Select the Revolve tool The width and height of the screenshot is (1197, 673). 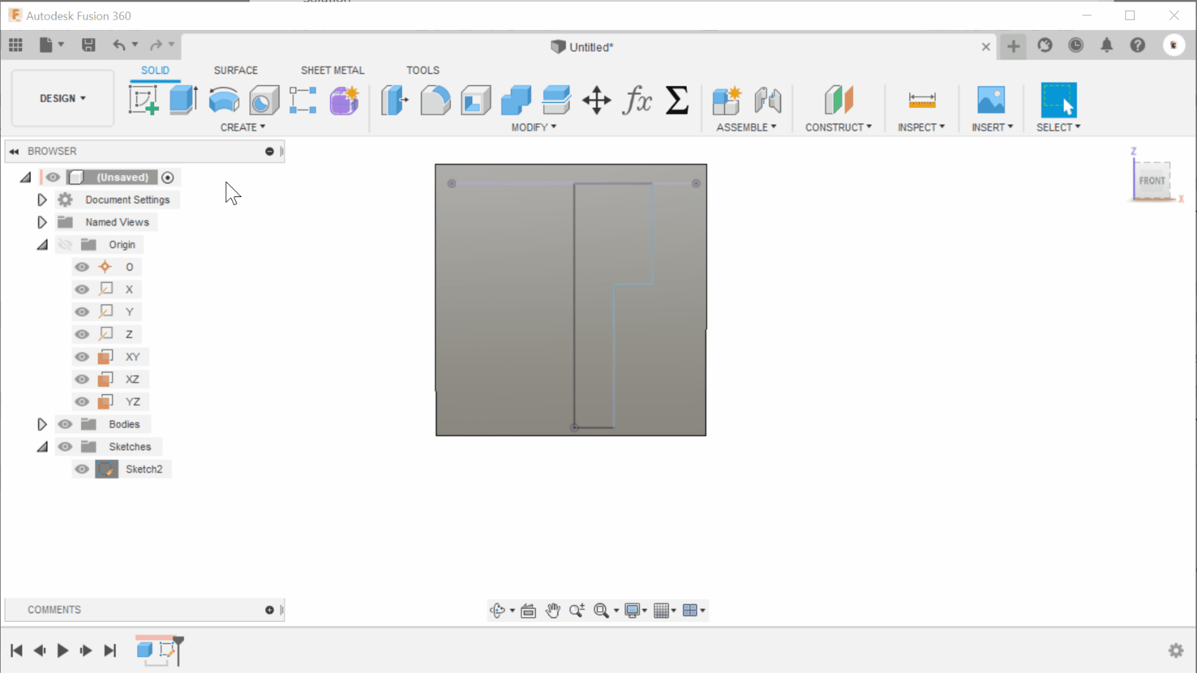(x=223, y=100)
